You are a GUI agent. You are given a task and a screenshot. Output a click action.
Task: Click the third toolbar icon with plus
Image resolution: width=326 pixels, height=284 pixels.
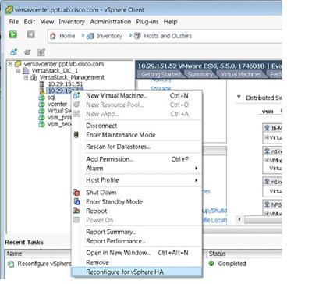tap(41, 52)
